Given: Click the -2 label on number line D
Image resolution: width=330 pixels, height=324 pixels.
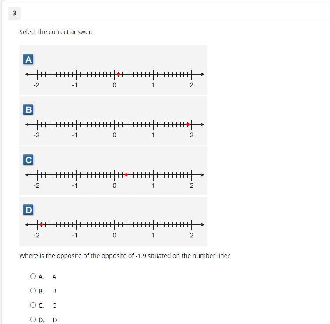Looking at the screenshot, I should point(36,235).
